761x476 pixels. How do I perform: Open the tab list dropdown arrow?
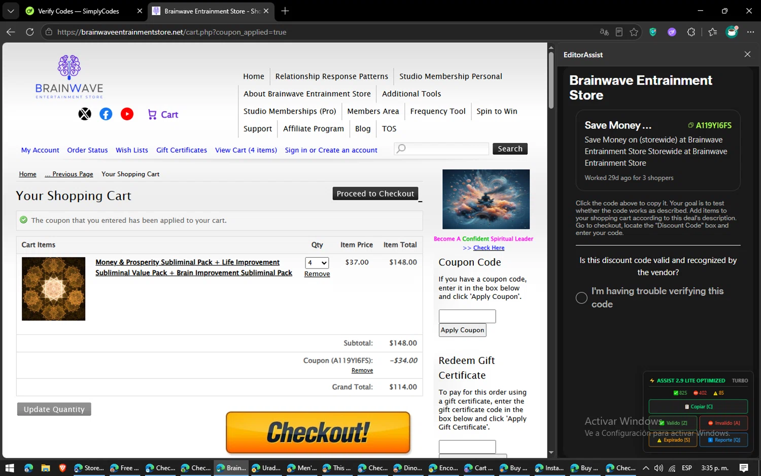pyautogui.click(x=11, y=11)
